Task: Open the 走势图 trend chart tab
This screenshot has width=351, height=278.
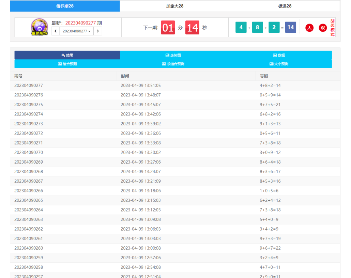Action: point(173,55)
